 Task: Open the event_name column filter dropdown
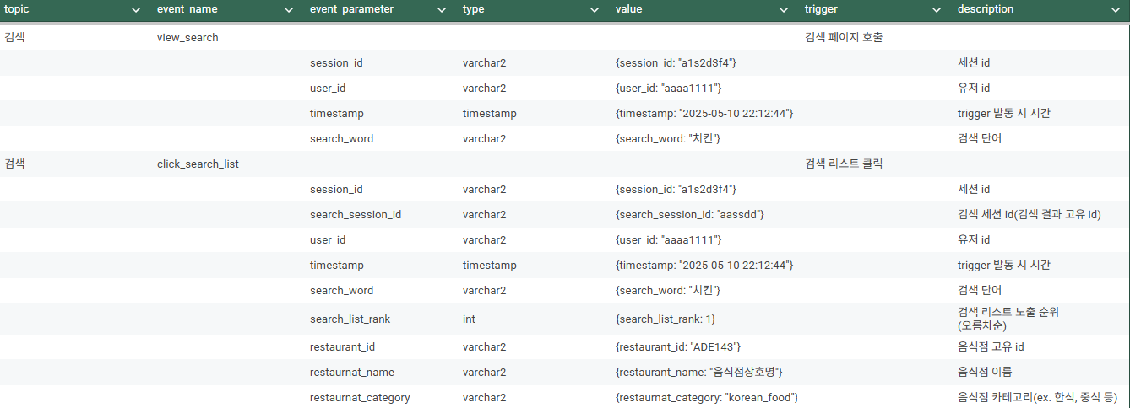(290, 9)
